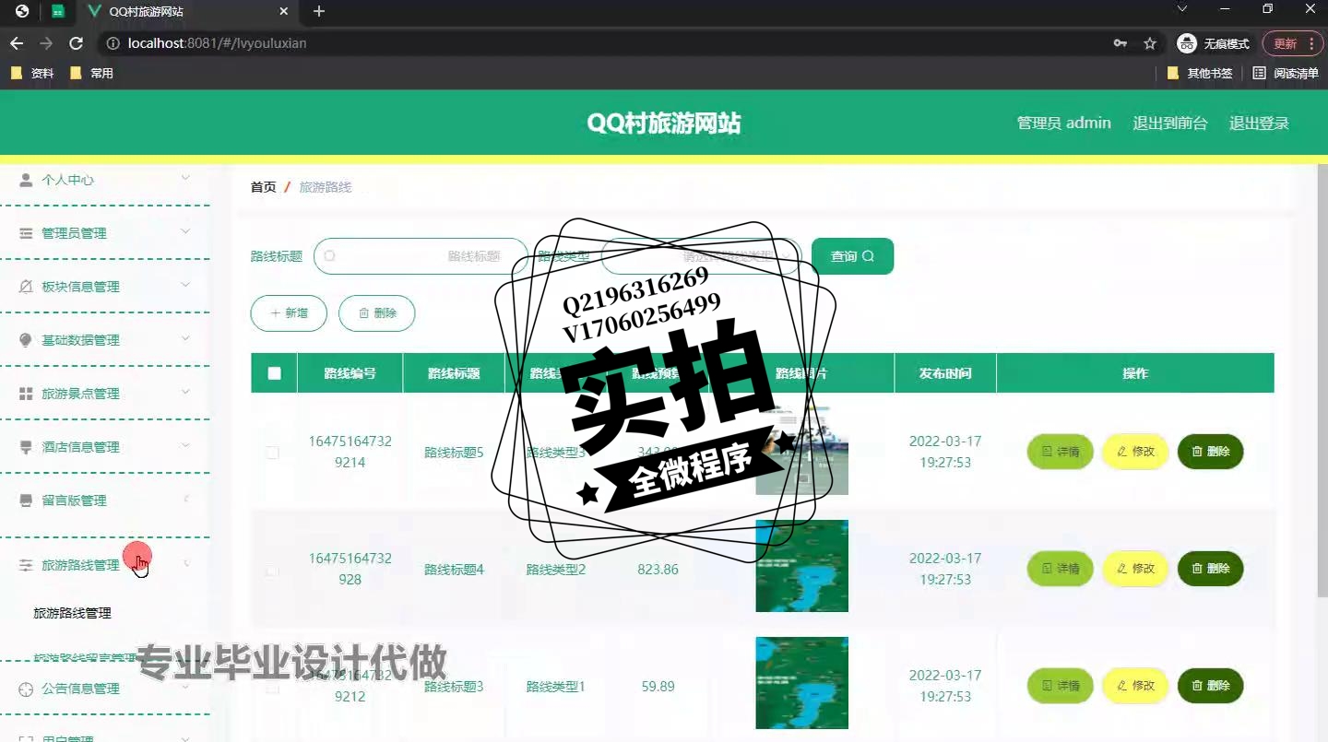Open the 留言版管理 menu
The image size is (1328, 742).
(x=105, y=501)
